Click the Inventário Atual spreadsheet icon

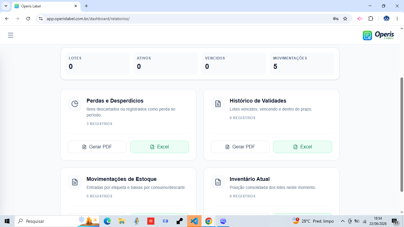coord(218,182)
